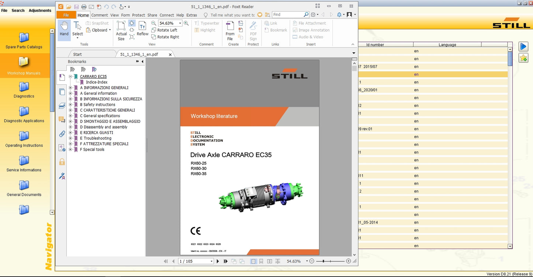
Task: Collapse the Bookmarks panel with the arrow
Action: pos(142,62)
